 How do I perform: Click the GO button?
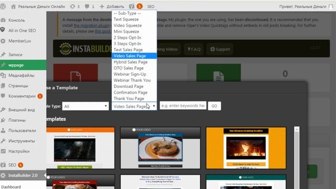214,106
